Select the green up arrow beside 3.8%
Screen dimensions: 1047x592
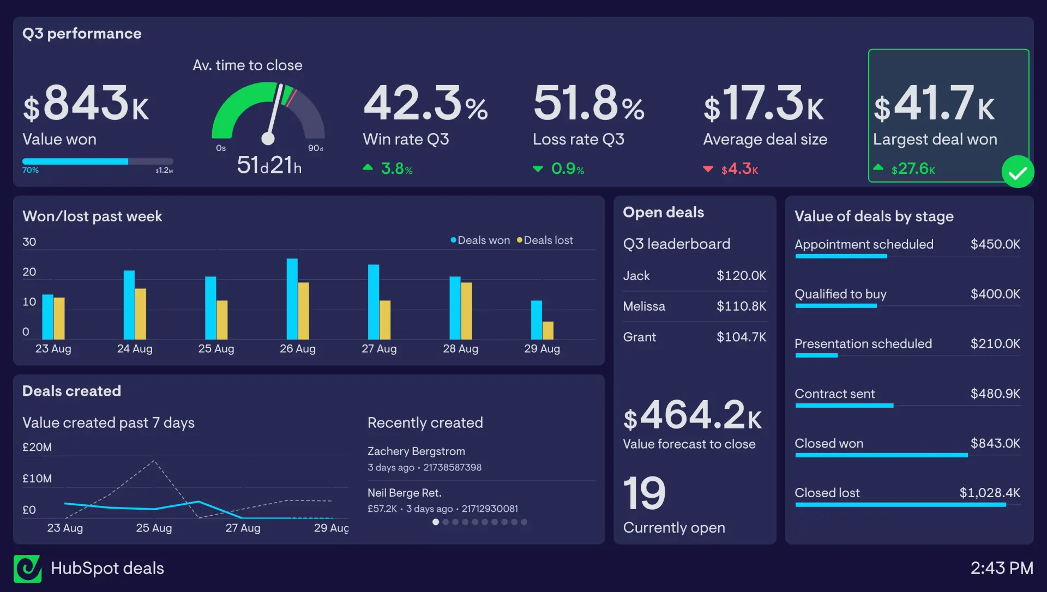point(369,168)
